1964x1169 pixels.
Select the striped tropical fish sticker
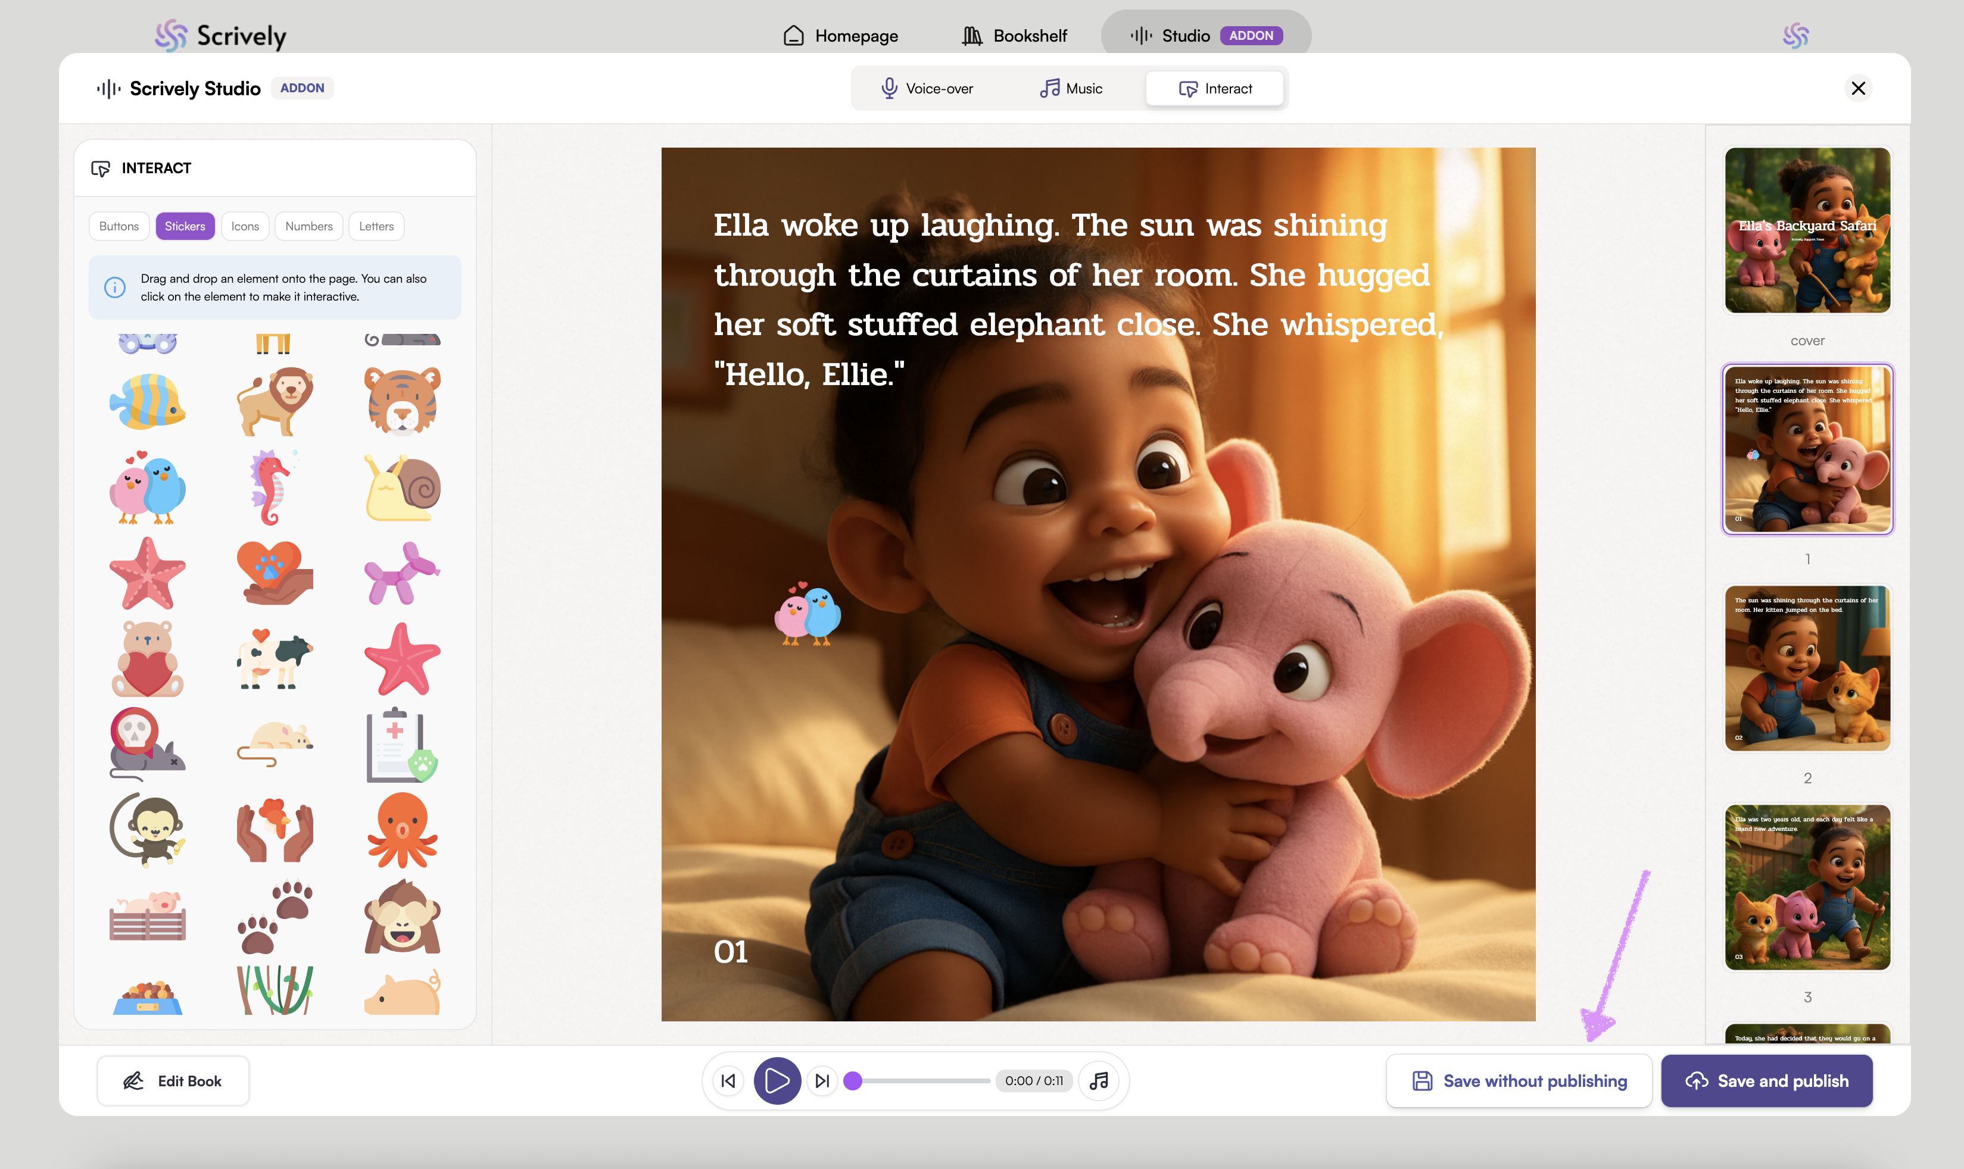click(147, 401)
